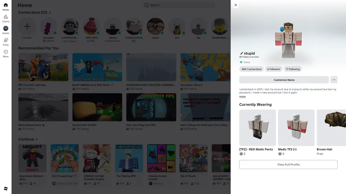
Task: Expand Connections (21) chevron
Action: click(x=50, y=13)
